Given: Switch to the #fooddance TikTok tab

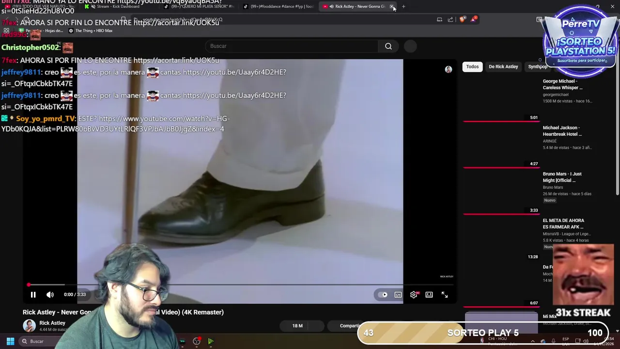Looking at the screenshot, I should coord(278,6).
